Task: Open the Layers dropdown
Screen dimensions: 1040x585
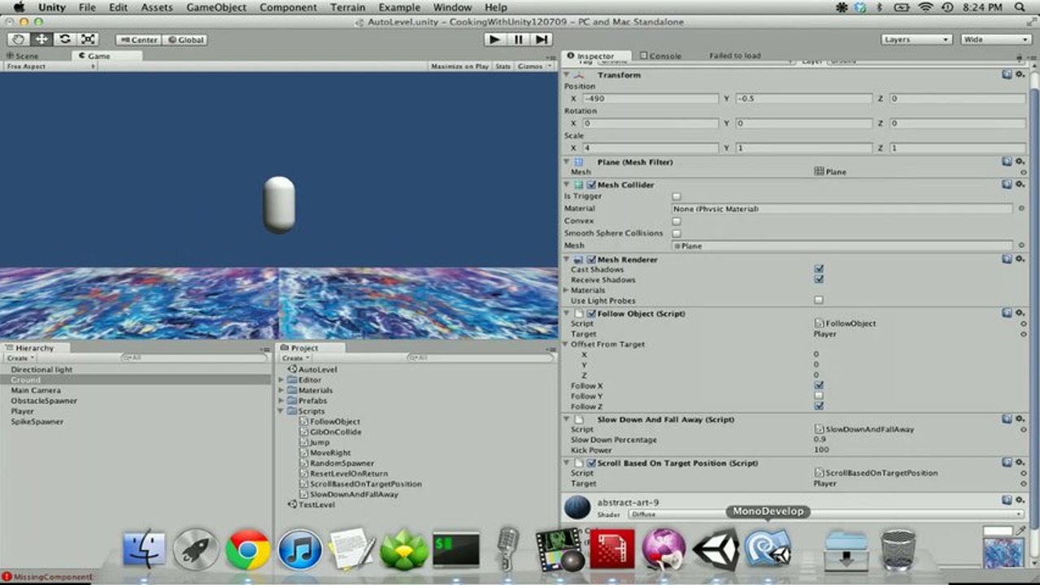Action: pos(916,39)
